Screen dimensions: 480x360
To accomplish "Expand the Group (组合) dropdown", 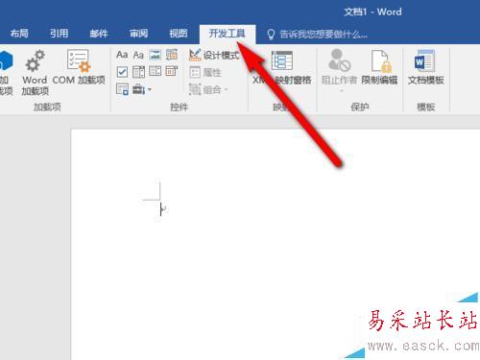I will (208, 89).
